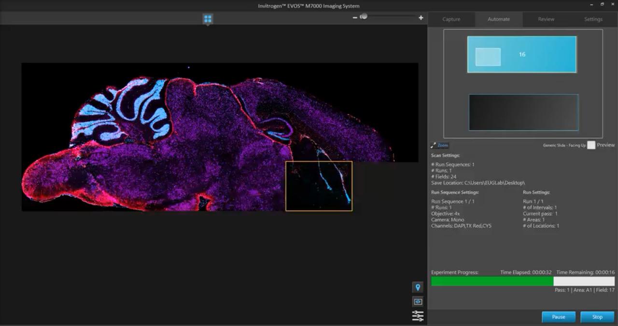Restore the window using title bar button
The image size is (618, 326).
pyautogui.click(x=602, y=4)
